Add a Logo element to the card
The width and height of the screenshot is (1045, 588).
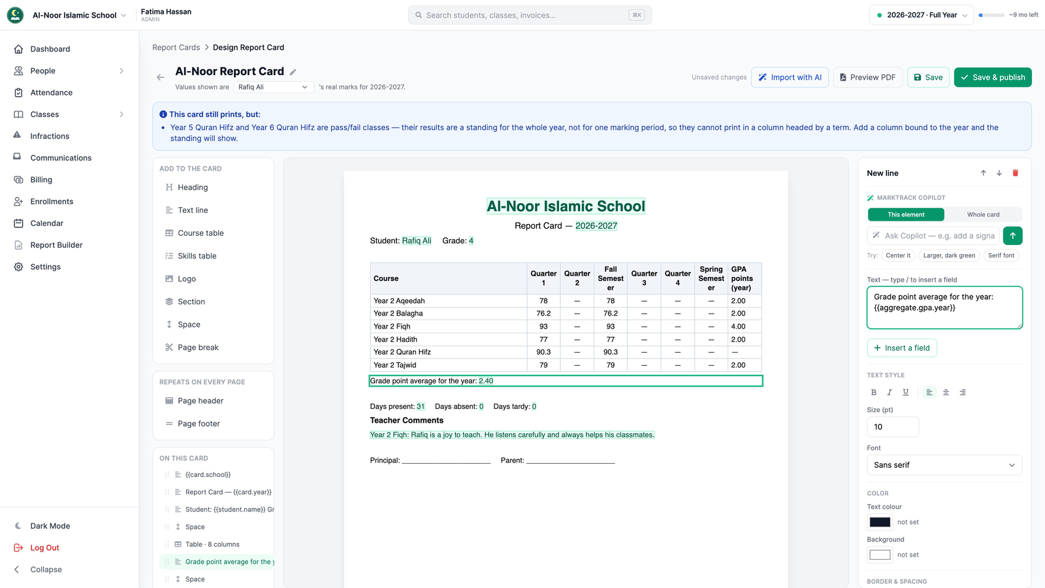[213, 279]
